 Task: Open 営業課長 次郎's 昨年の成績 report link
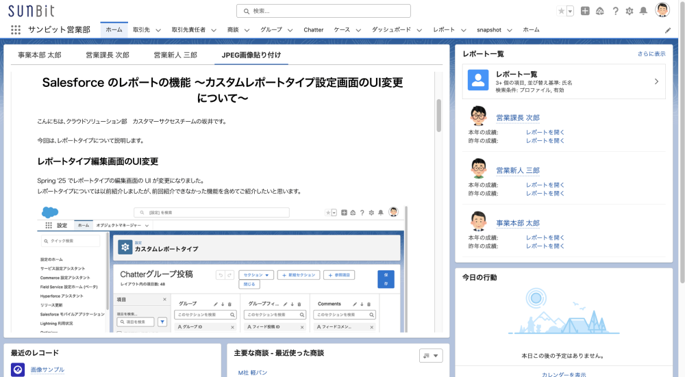(x=545, y=140)
